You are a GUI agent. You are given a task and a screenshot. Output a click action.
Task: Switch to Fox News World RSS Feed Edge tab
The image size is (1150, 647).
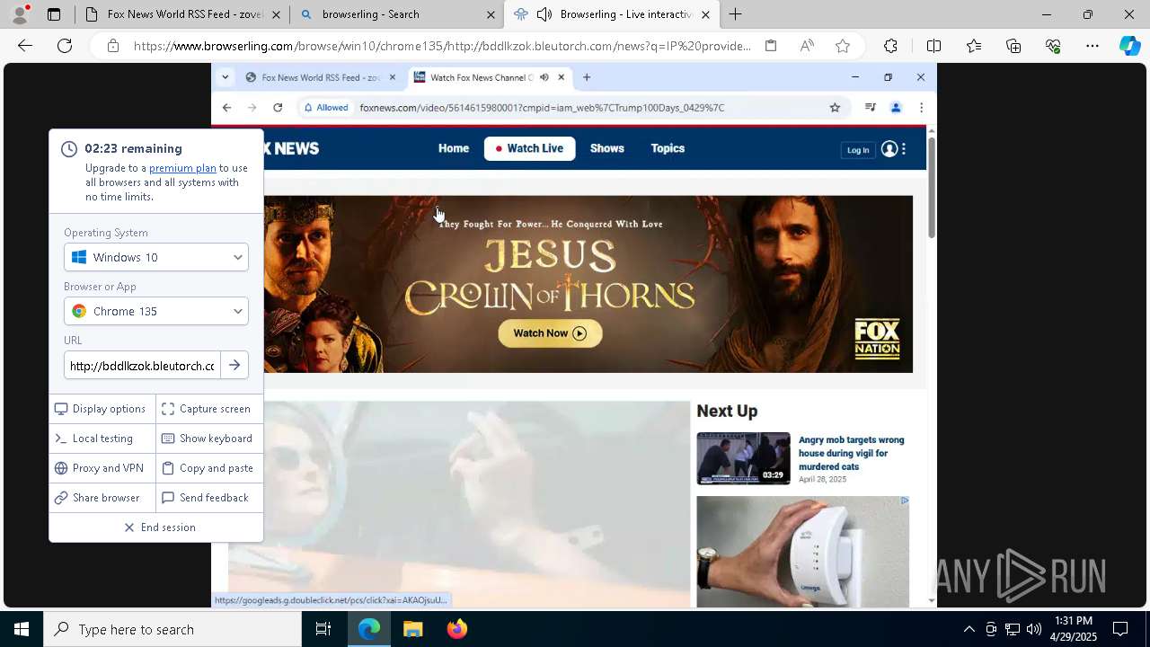[183, 14]
